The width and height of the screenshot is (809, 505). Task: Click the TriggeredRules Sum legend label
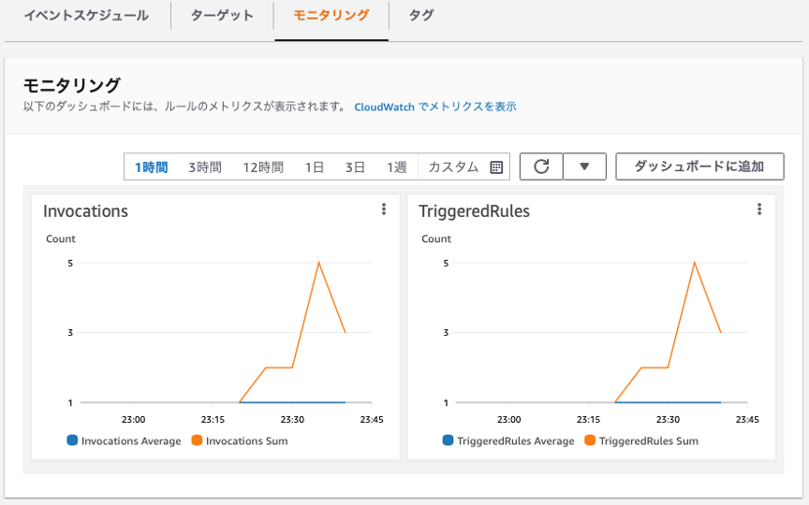(649, 441)
